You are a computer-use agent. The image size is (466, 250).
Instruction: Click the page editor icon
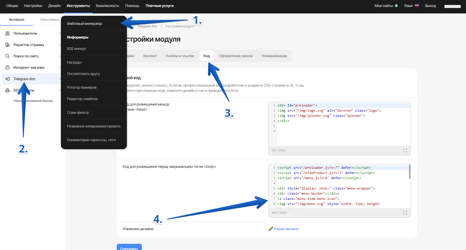pos(8,45)
